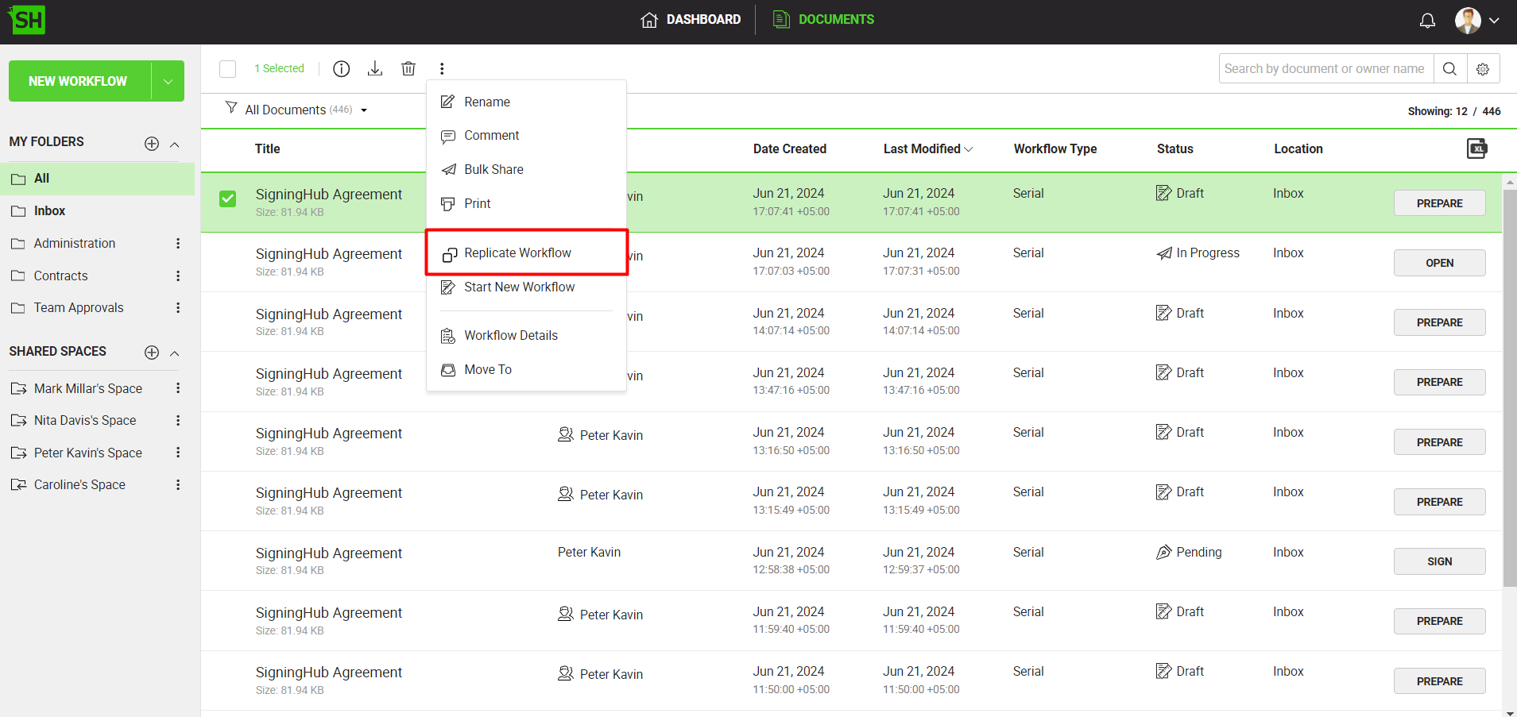
Task: Add new folder under My Folders
Action: [152, 144]
